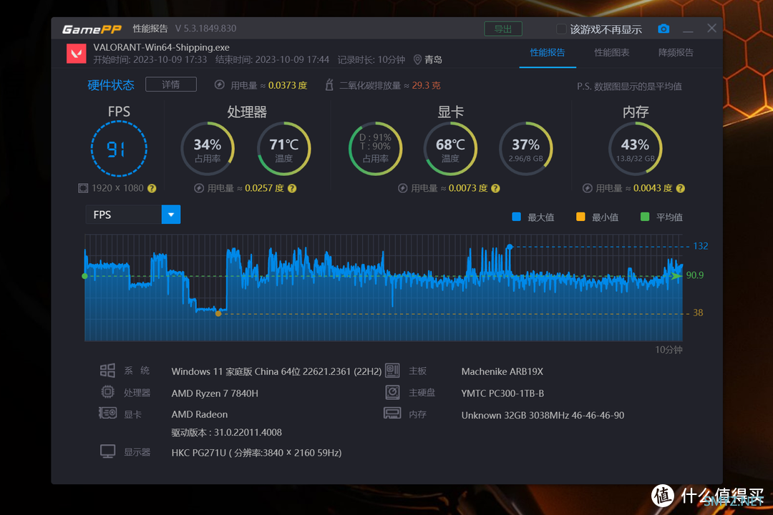
Task: Click the resolution icon beside 1920 x 1080
Action: (x=83, y=188)
